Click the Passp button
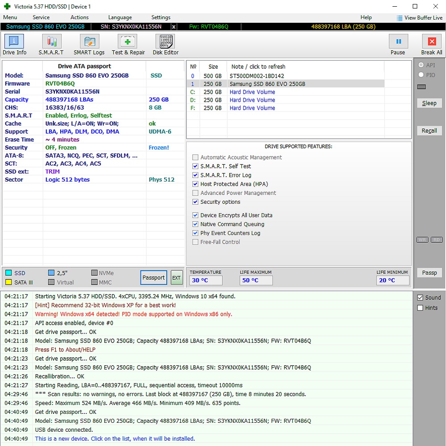 [x=429, y=273]
